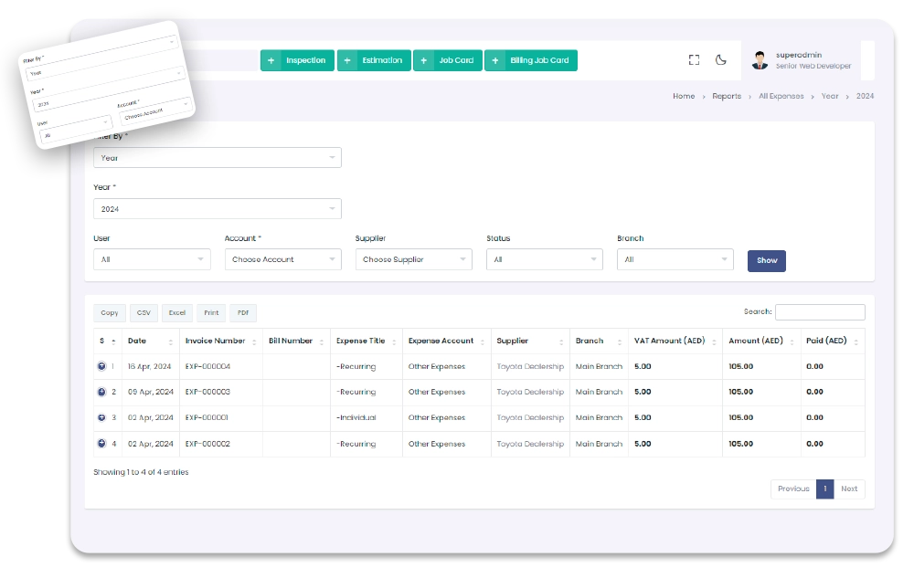Click the superadmin profile avatar
The image size is (914, 578).
760,61
